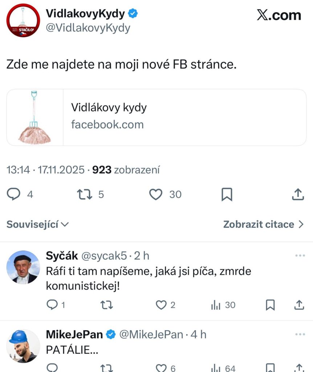The width and height of the screenshot is (313, 372).
Task: Repost Syčák's comment
Action: [x=106, y=305]
